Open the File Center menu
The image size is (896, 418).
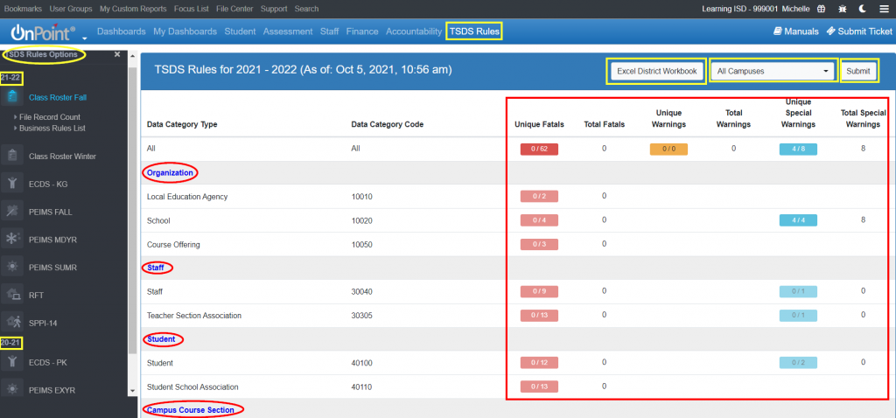(234, 9)
